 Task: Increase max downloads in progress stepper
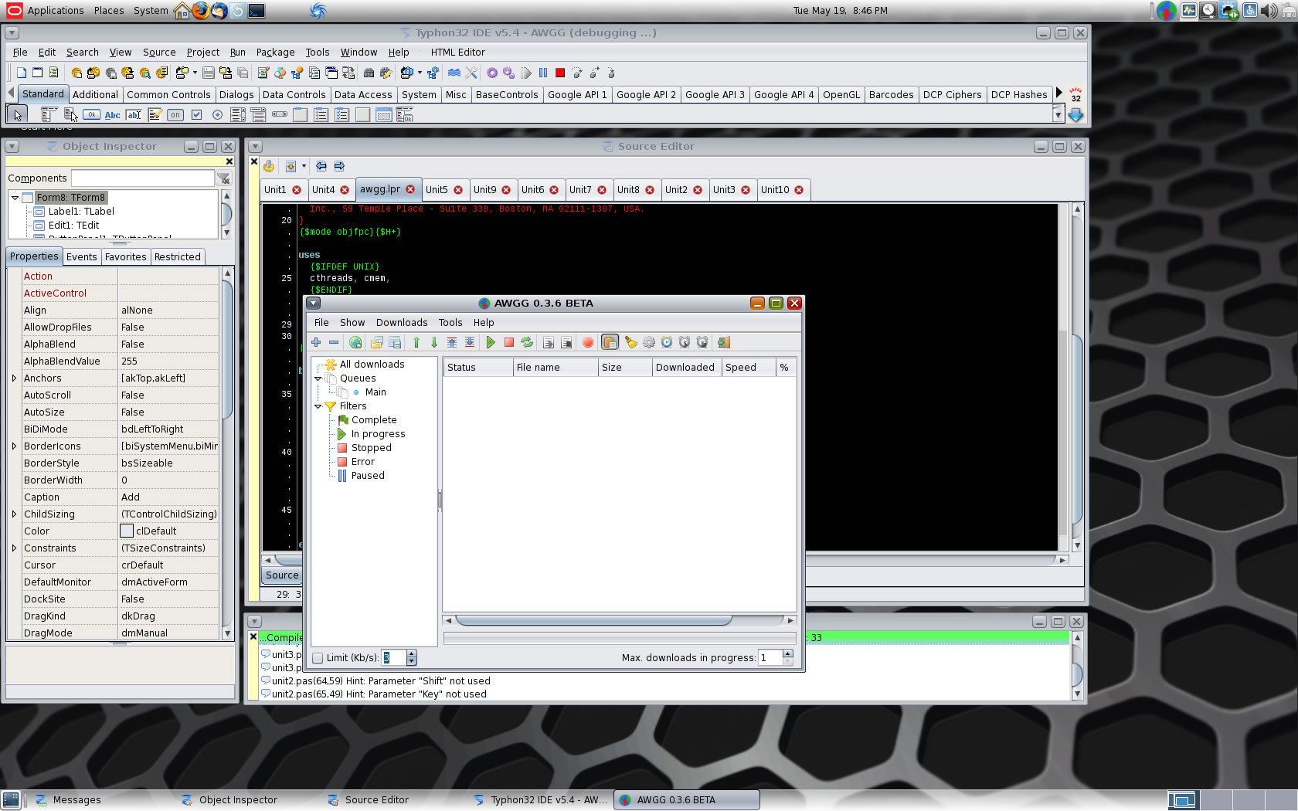point(788,654)
